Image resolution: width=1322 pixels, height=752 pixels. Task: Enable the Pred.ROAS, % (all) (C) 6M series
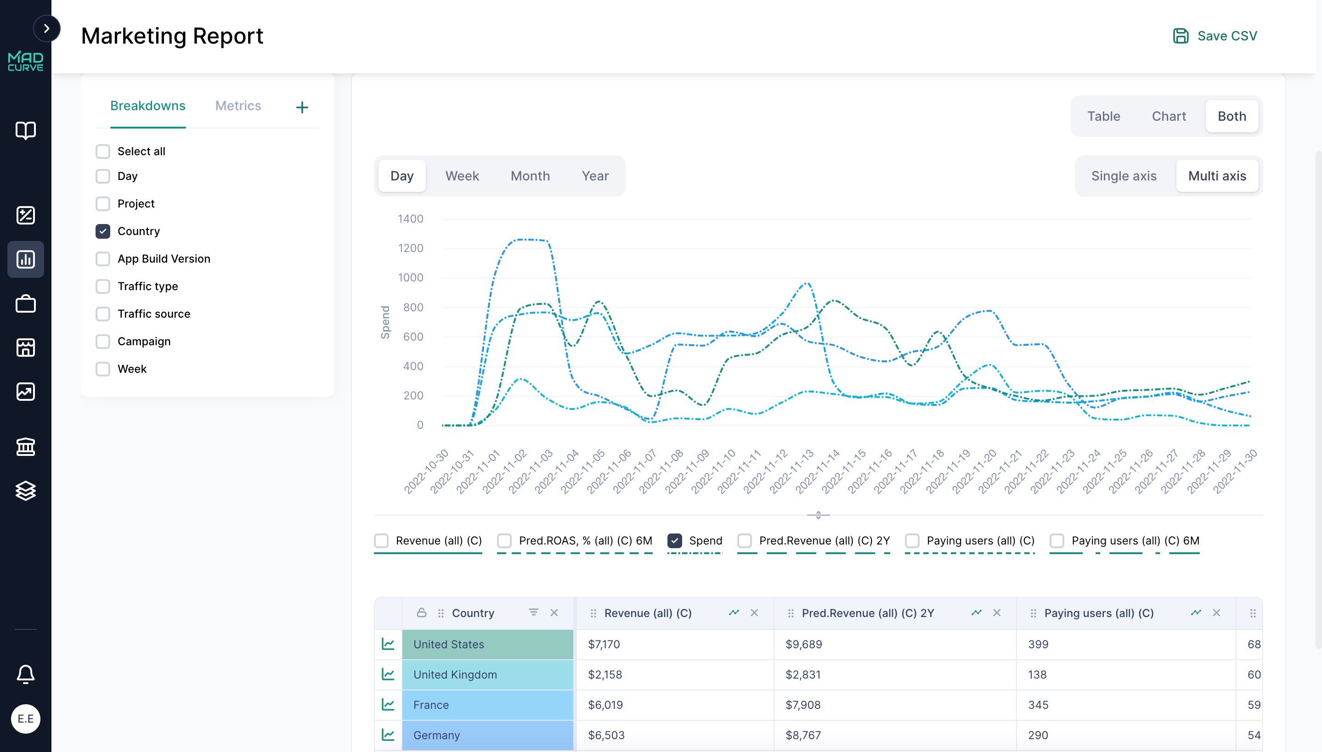tap(504, 540)
